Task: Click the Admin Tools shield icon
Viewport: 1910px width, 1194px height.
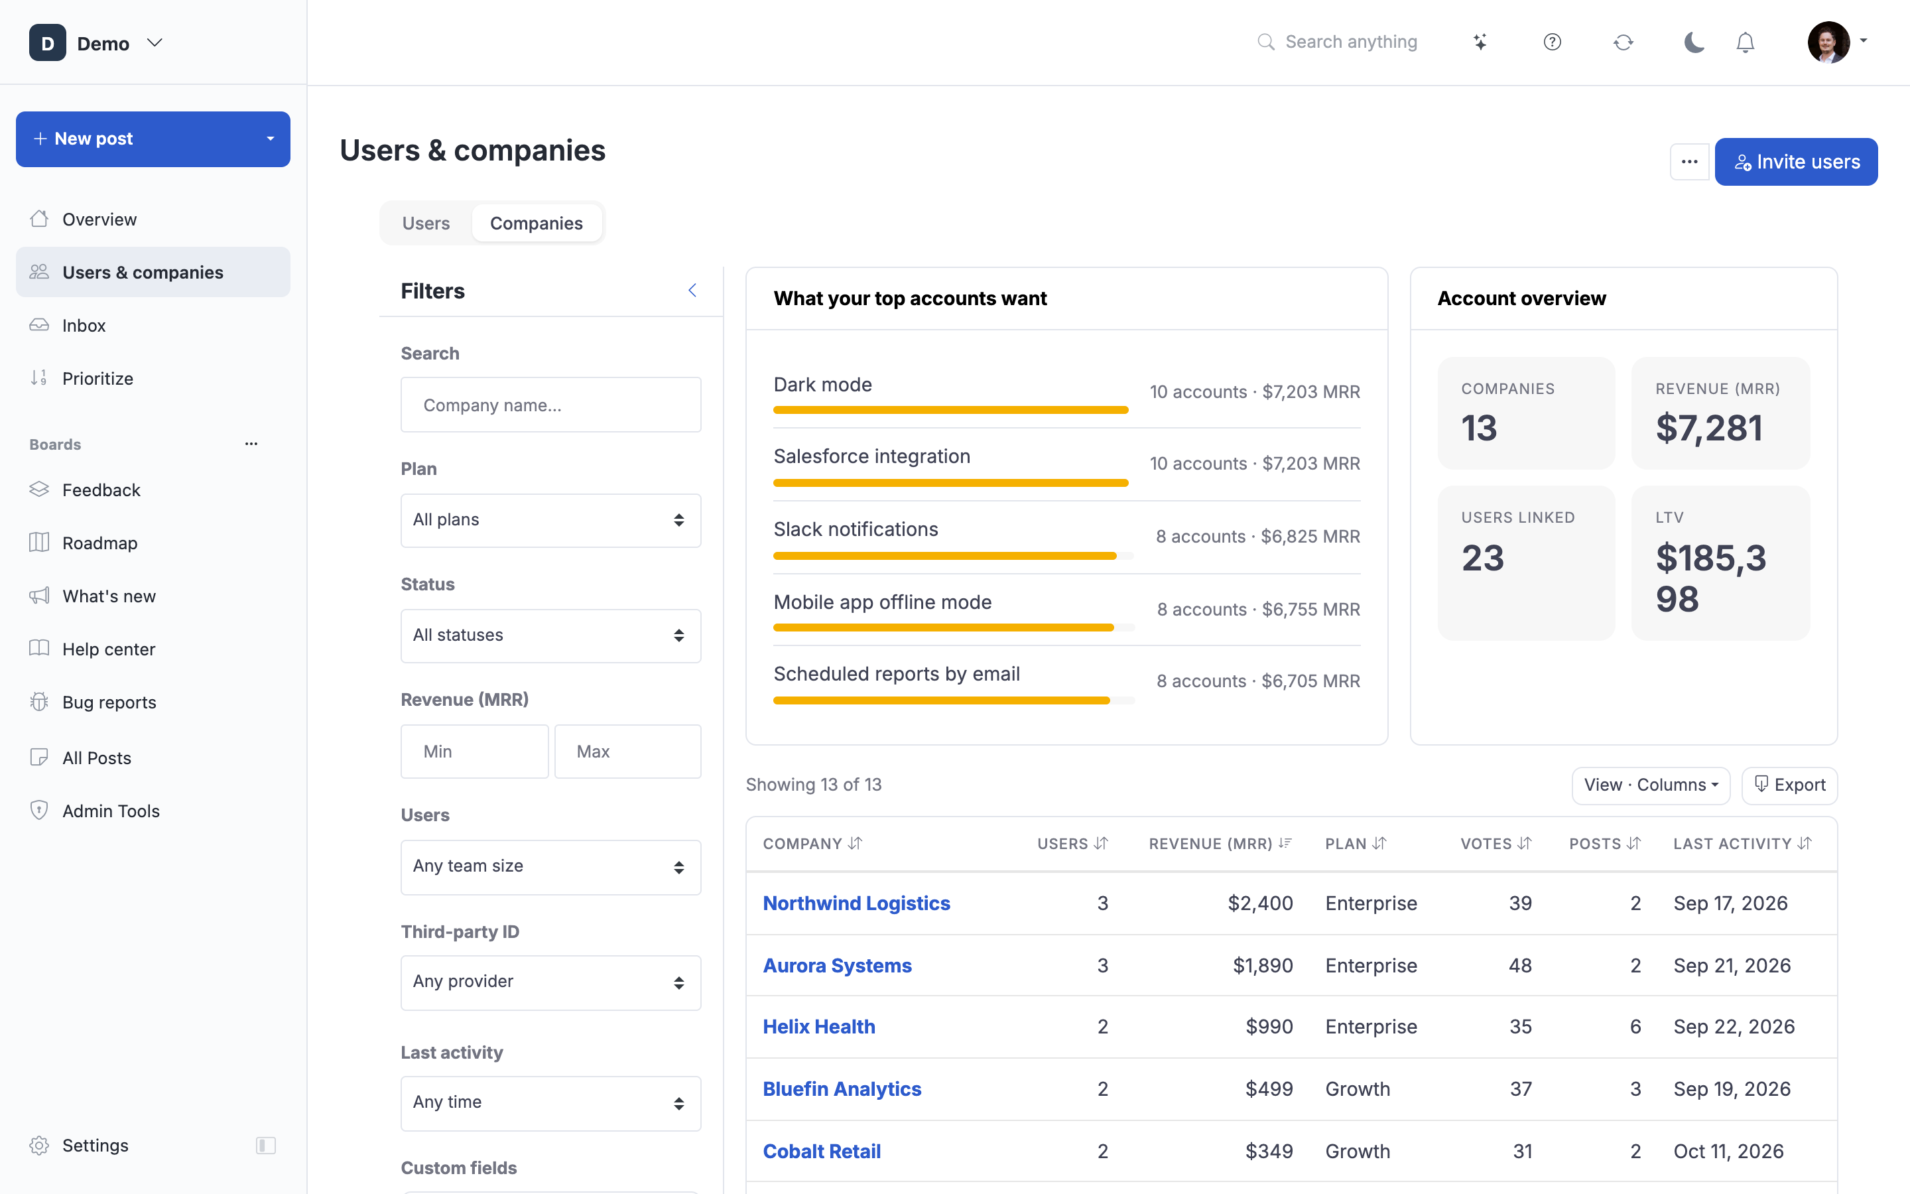Action: [x=40, y=810]
